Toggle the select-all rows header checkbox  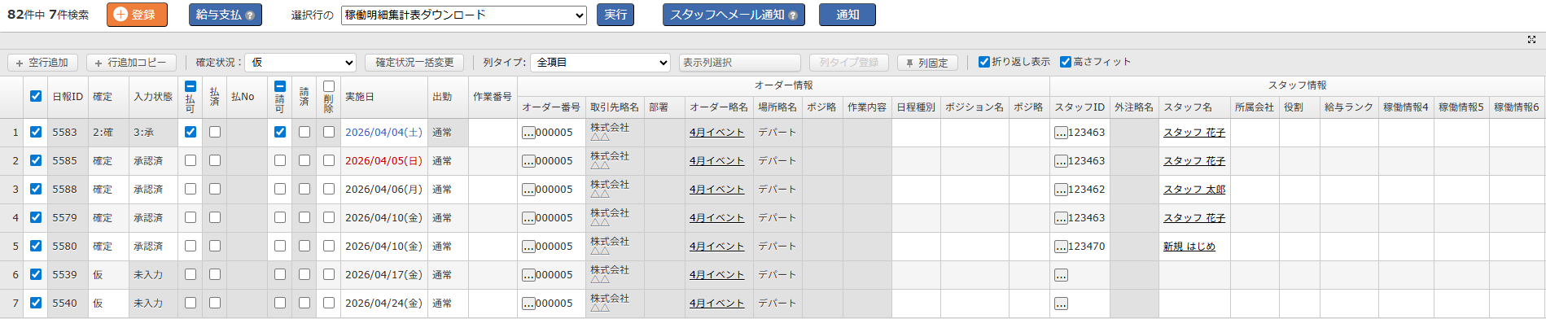[x=36, y=96]
